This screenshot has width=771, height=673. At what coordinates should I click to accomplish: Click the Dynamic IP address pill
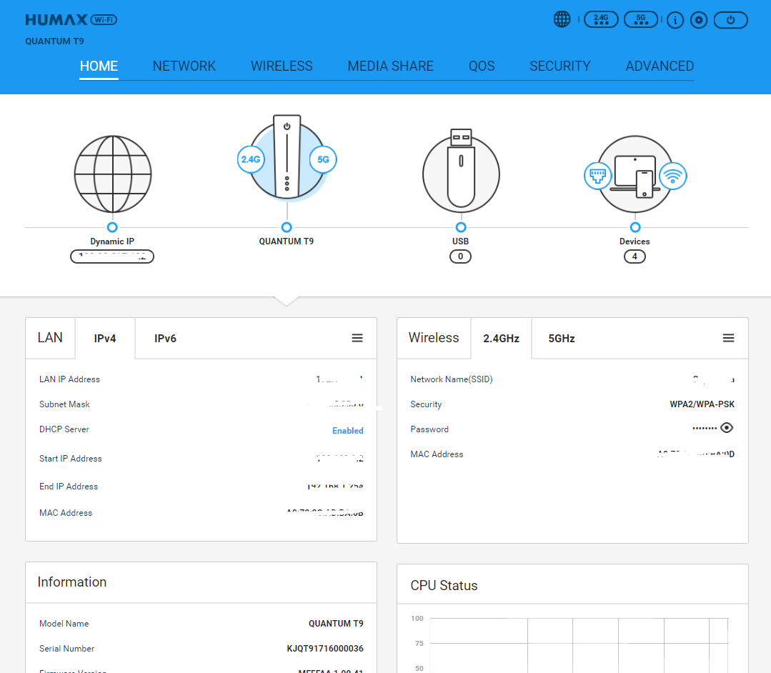click(112, 256)
